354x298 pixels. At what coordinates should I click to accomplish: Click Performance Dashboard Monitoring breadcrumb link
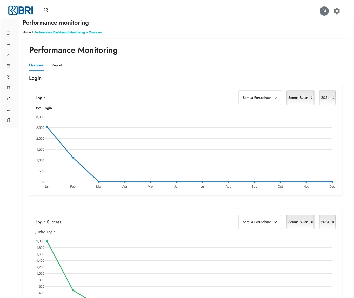click(x=59, y=32)
